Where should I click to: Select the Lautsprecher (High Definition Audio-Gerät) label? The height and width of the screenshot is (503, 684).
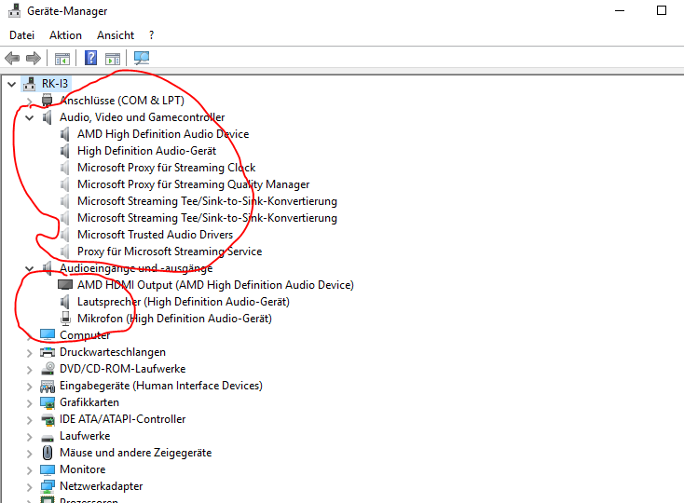click(x=184, y=302)
